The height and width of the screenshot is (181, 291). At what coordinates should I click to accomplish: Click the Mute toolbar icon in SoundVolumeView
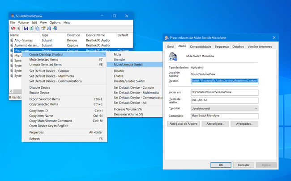pyautogui.click(x=13, y=29)
